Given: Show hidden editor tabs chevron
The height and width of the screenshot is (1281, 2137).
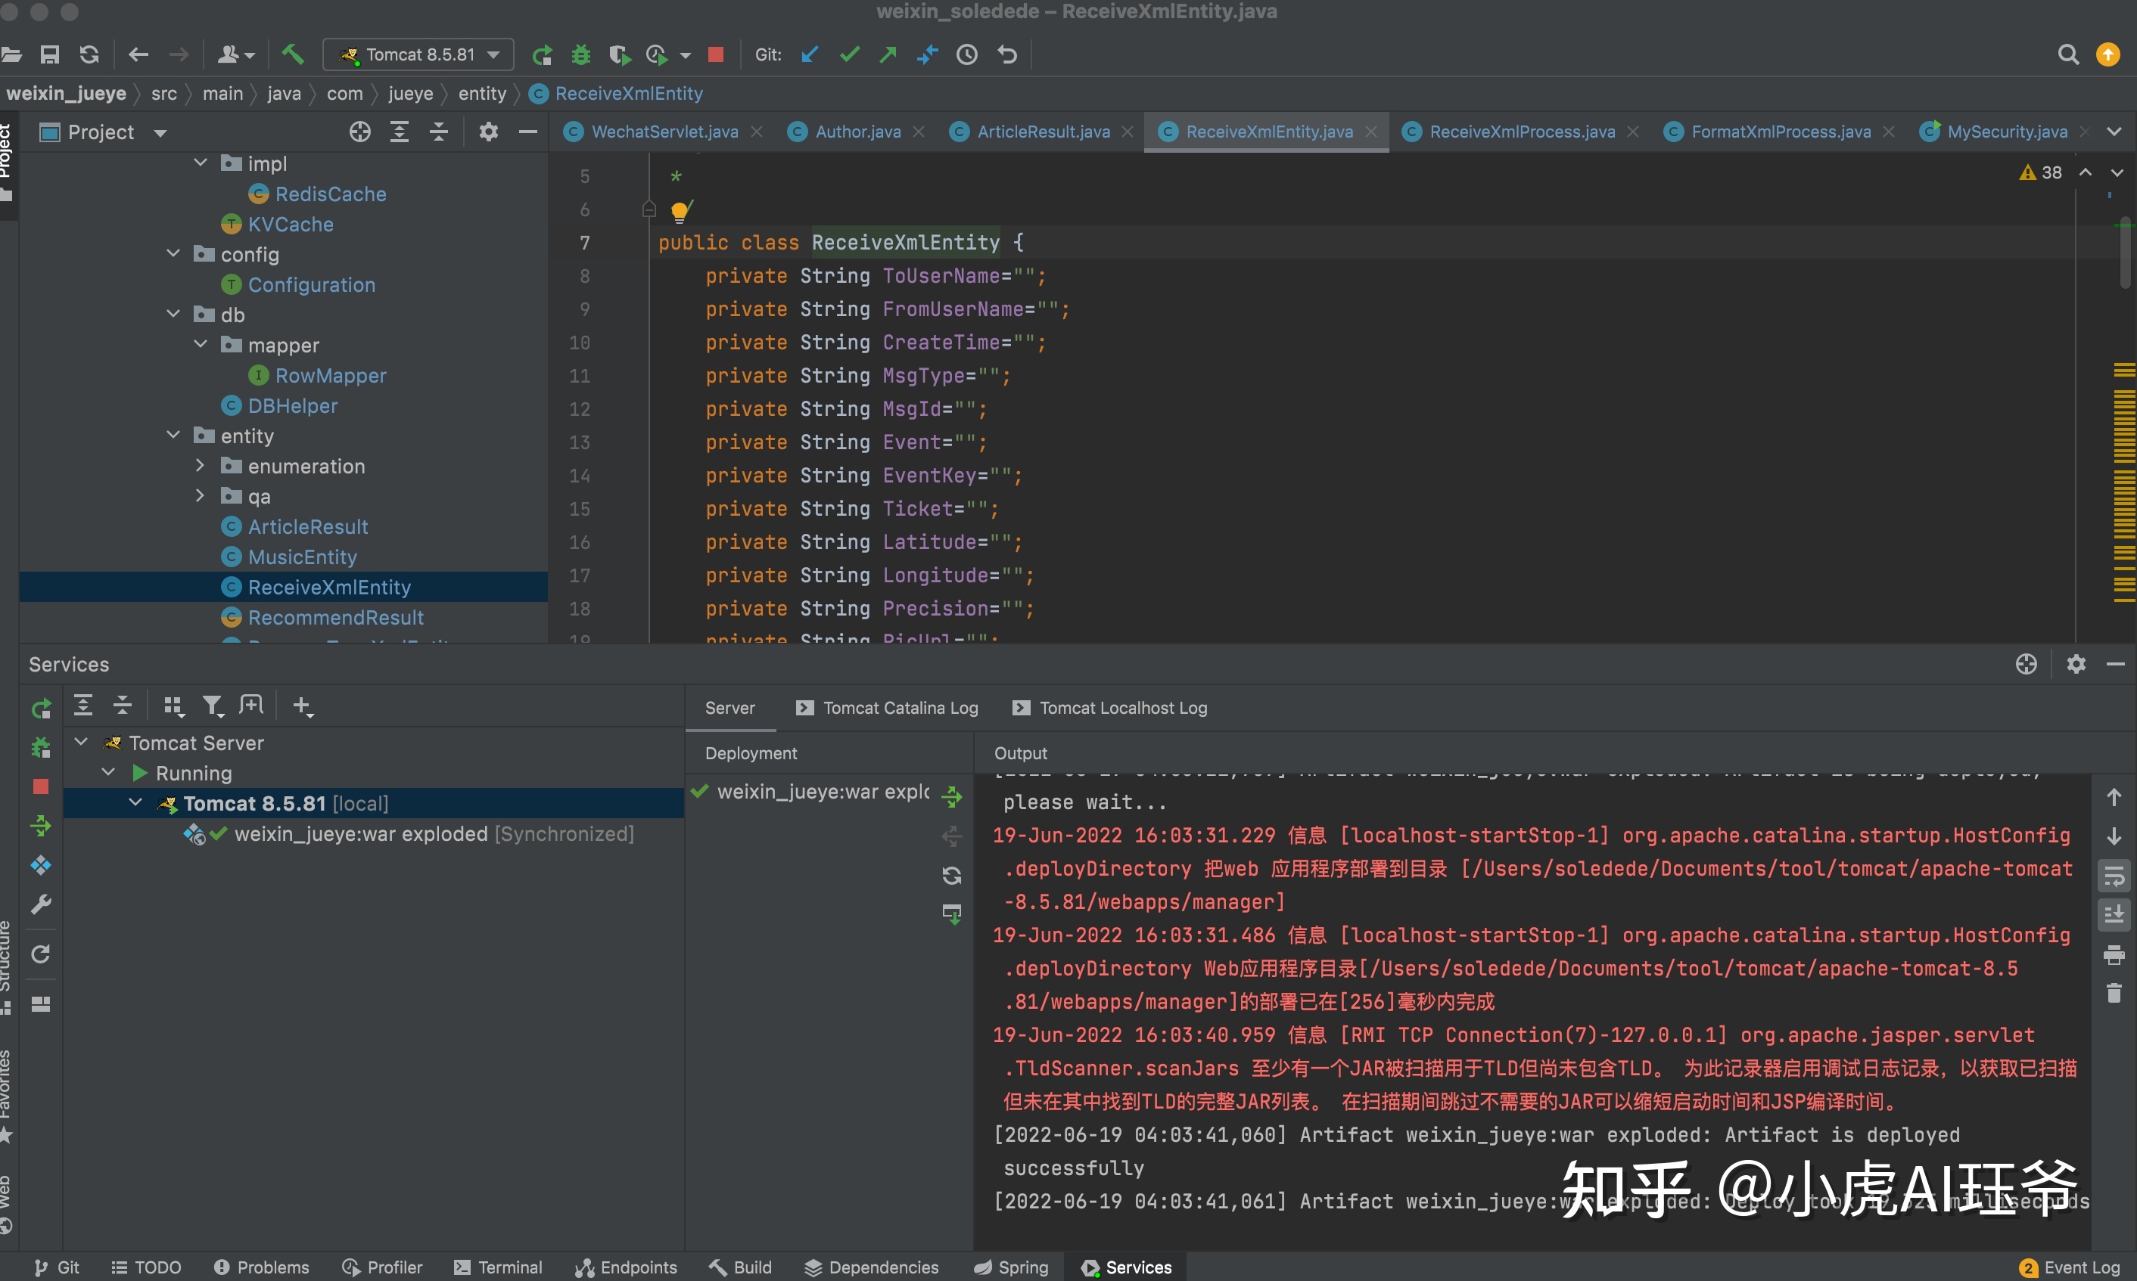Looking at the screenshot, I should click(x=2114, y=132).
